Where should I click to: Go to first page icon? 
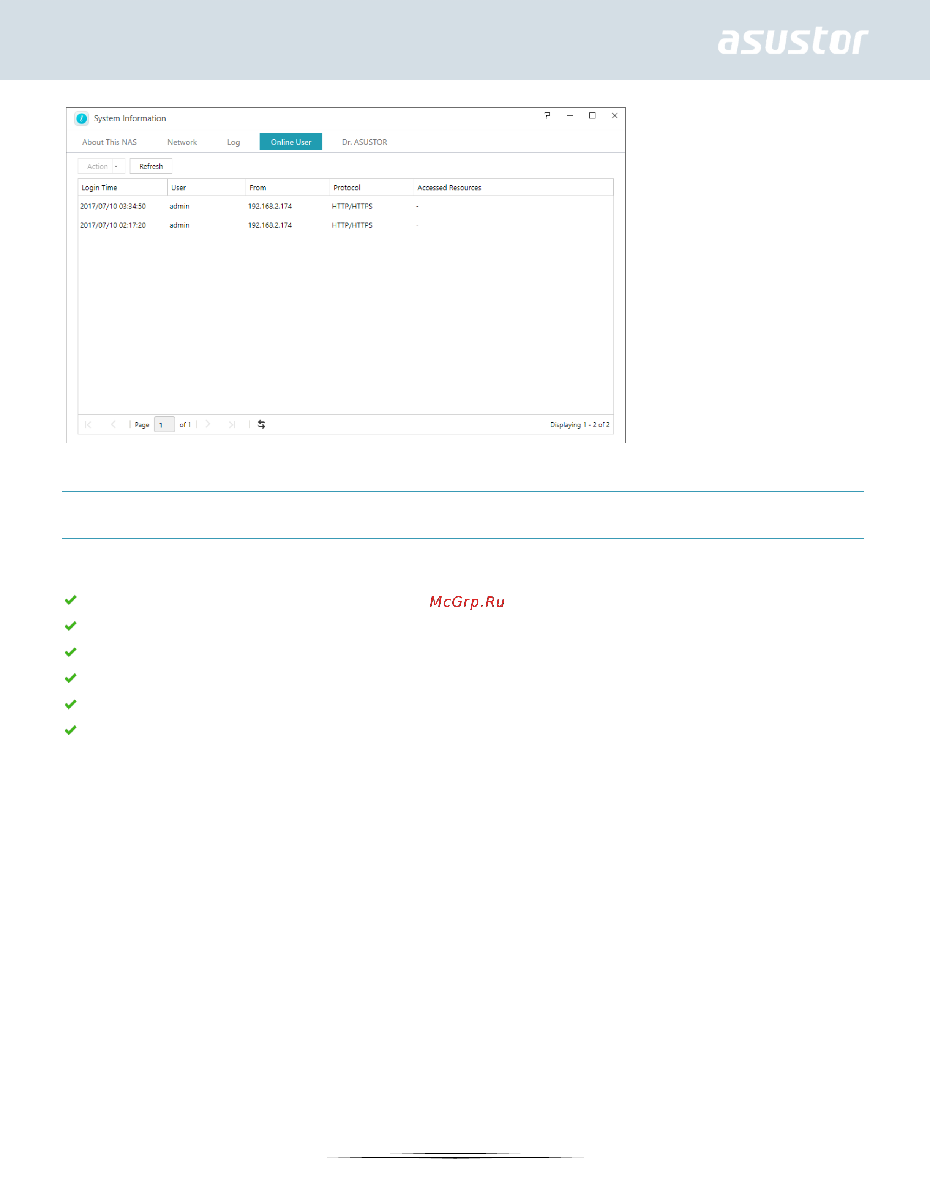pos(88,424)
